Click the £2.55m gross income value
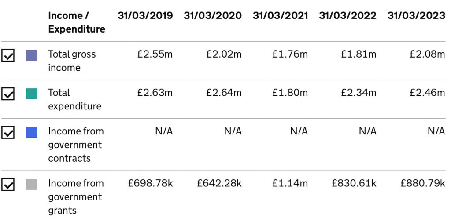This screenshot has height=218, width=451. pyautogui.click(x=155, y=54)
